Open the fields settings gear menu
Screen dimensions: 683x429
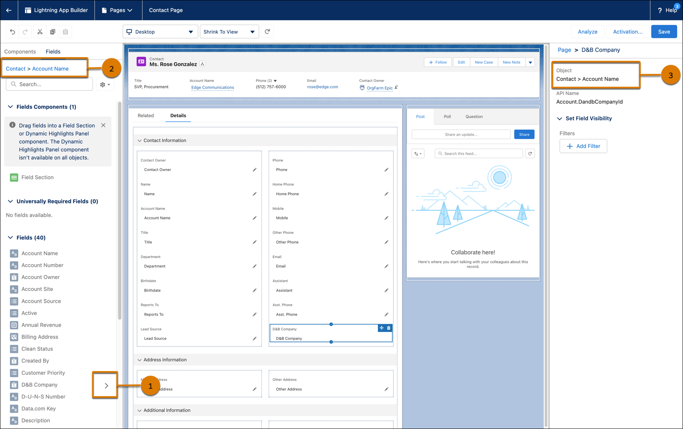pyautogui.click(x=105, y=85)
